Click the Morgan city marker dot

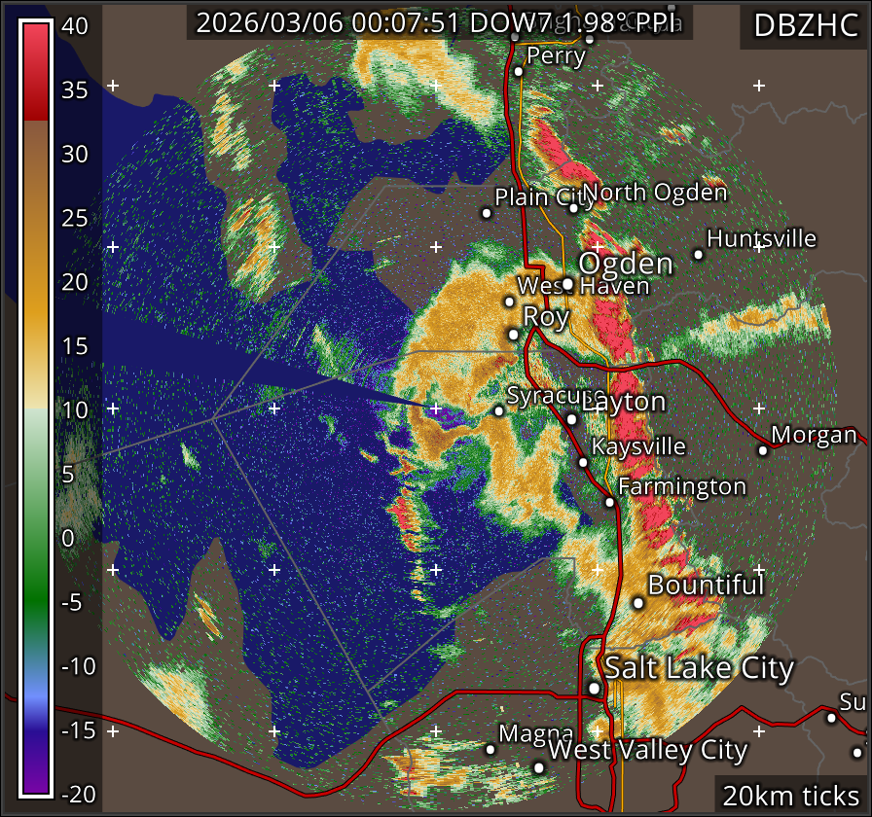(763, 449)
